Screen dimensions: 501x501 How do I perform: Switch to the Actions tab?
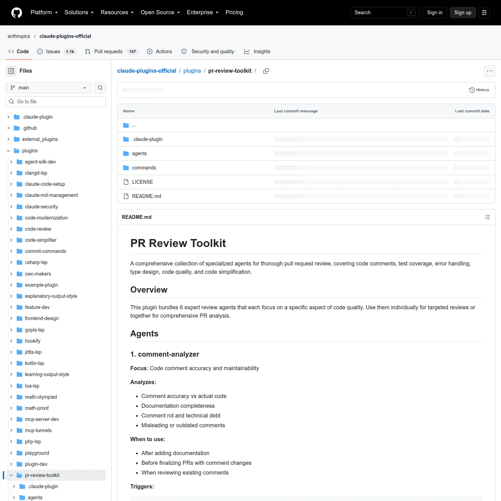tap(159, 51)
